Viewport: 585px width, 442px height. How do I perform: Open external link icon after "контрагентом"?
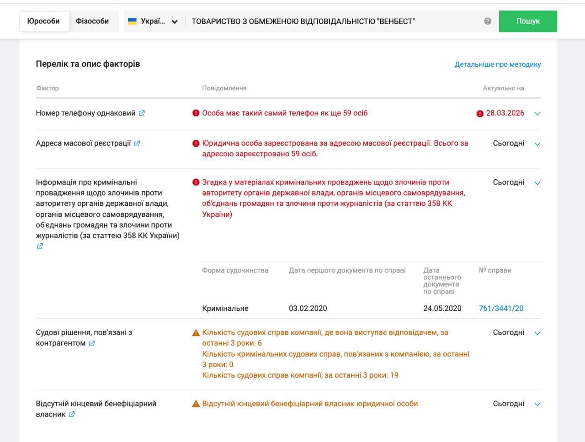pos(92,343)
